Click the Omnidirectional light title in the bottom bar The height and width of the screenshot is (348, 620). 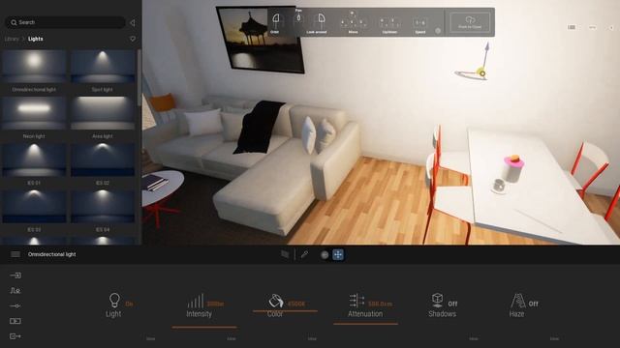tap(51, 254)
